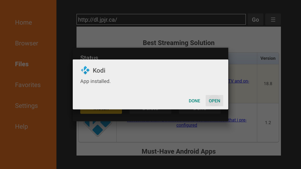Screen dimensions: 301x169
Task: Click the Go button
Action: pyautogui.click(x=255, y=20)
